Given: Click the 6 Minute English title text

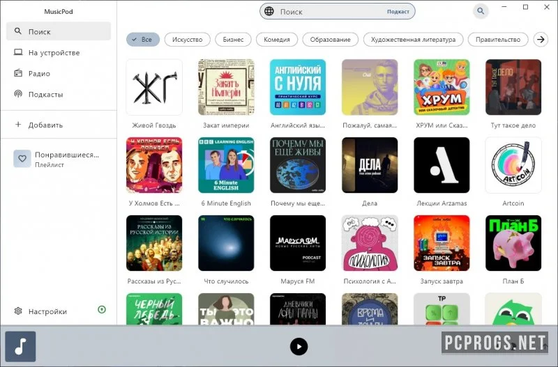Looking at the screenshot, I should pos(226,203).
